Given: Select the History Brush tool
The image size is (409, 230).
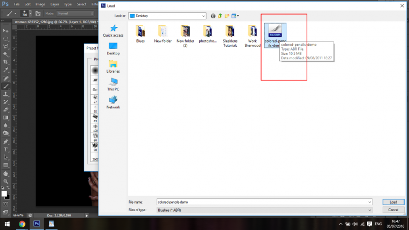Looking at the screenshot, I should [x=5, y=102].
